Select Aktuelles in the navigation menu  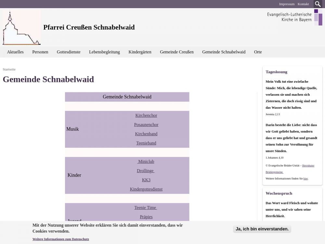point(15,52)
